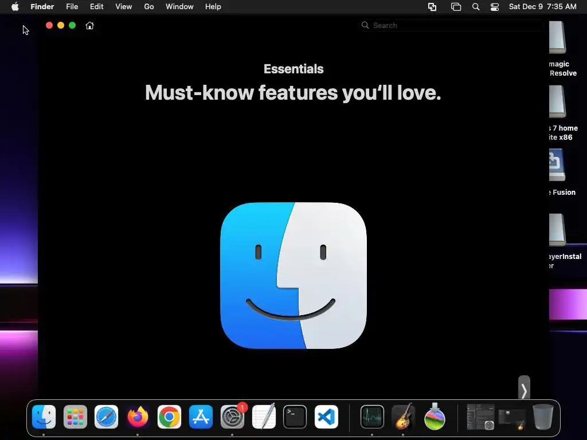Launch GarageBand from the Dock
This screenshot has width=587, height=440.
point(403,417)
